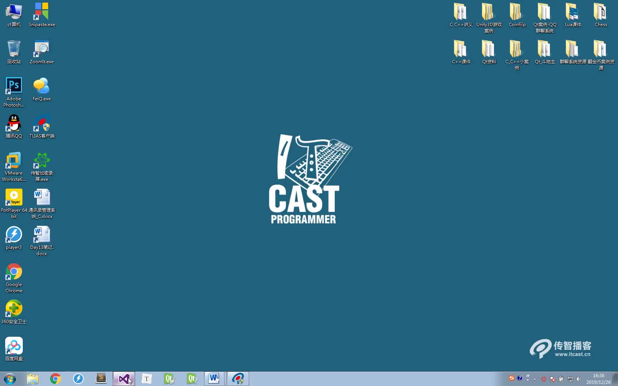618x386 pixels.
Task: Select the Qt资料 folder
Action: pos(489,52)
